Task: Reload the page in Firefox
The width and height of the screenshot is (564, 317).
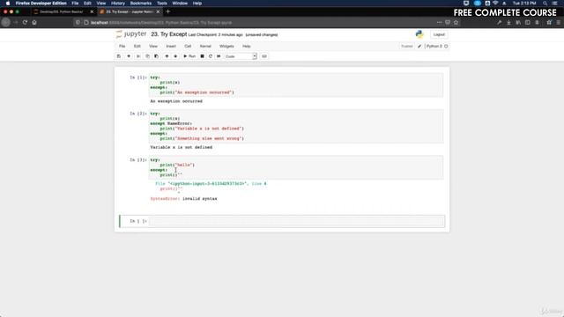Action: click(x=25, y=22)
